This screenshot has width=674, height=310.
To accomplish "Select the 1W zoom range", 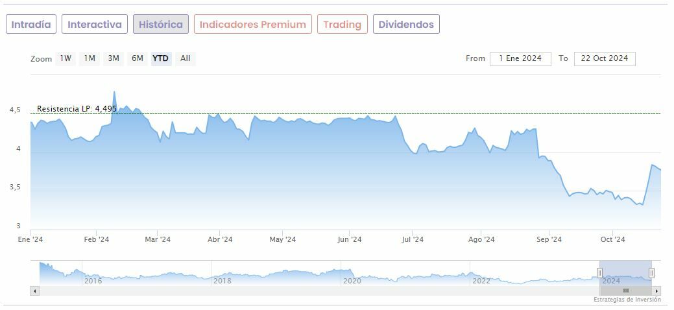I will (66, 58).
